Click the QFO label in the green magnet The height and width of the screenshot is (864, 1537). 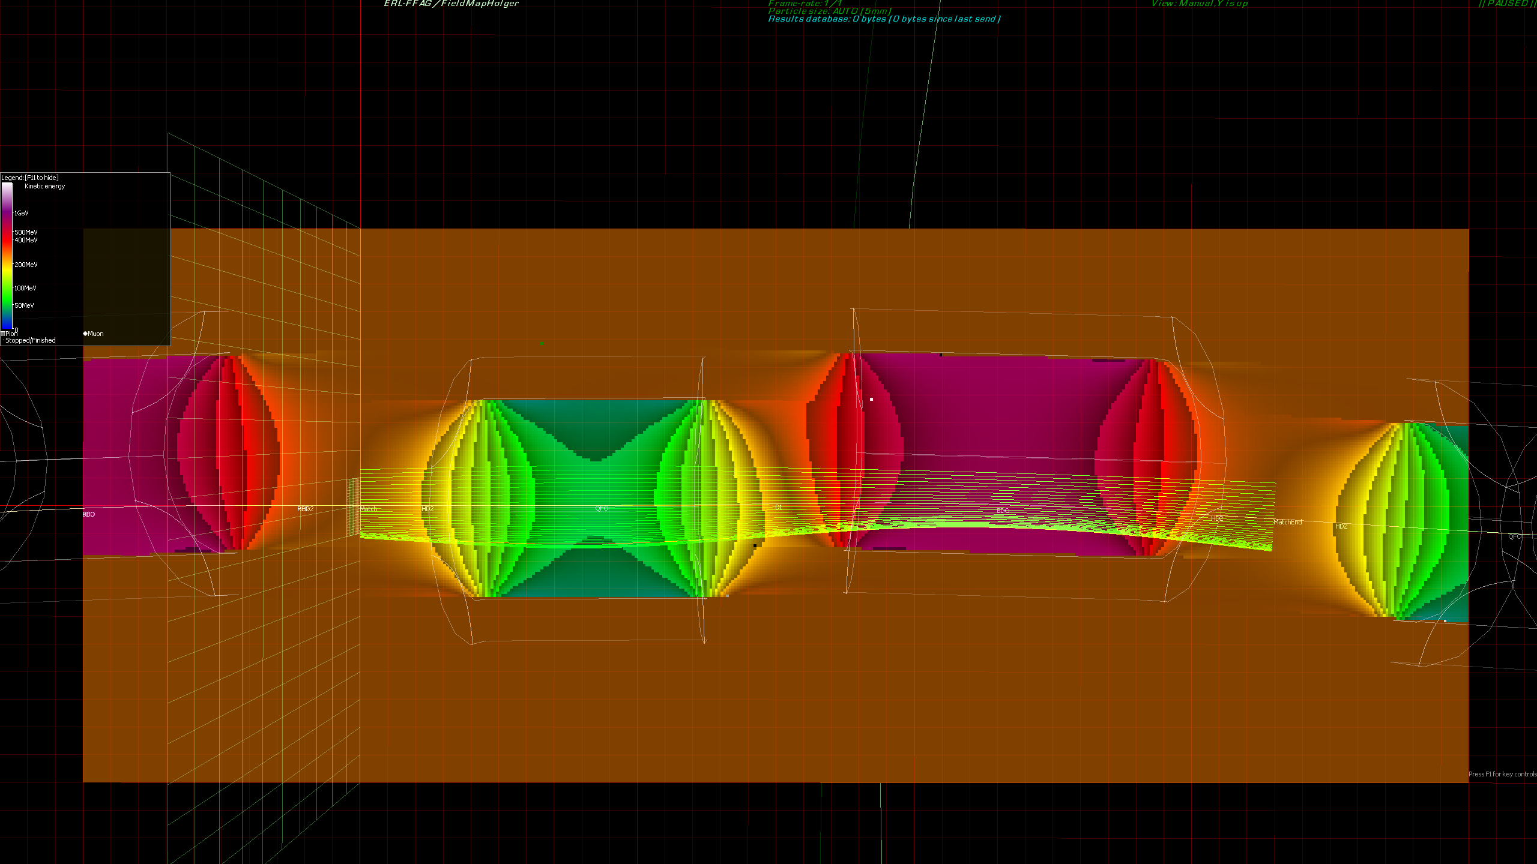click(602, 508)
